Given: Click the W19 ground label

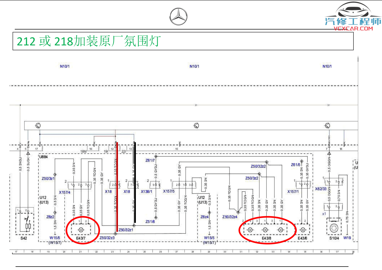Looking at the screenshot, I should pos(347,238).
